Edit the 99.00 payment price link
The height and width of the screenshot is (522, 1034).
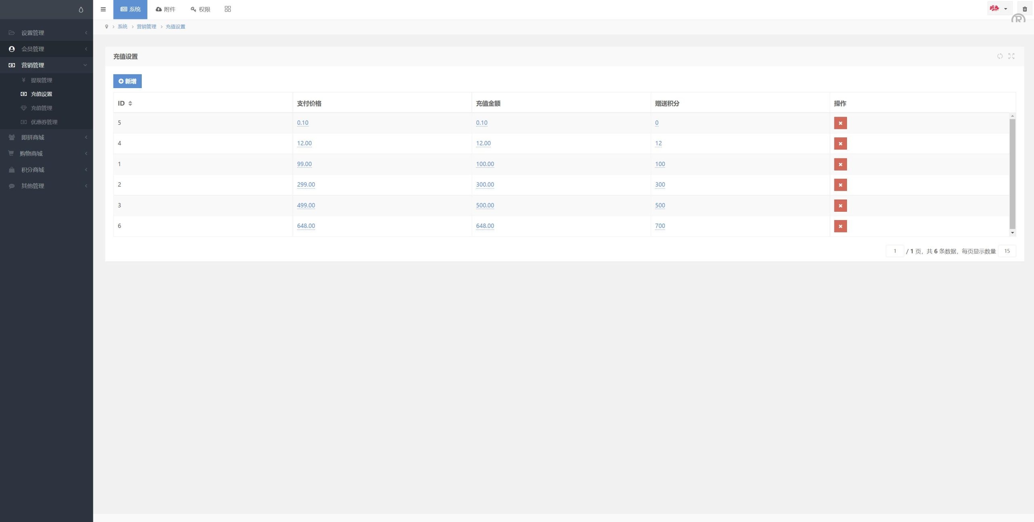point(304,164)
